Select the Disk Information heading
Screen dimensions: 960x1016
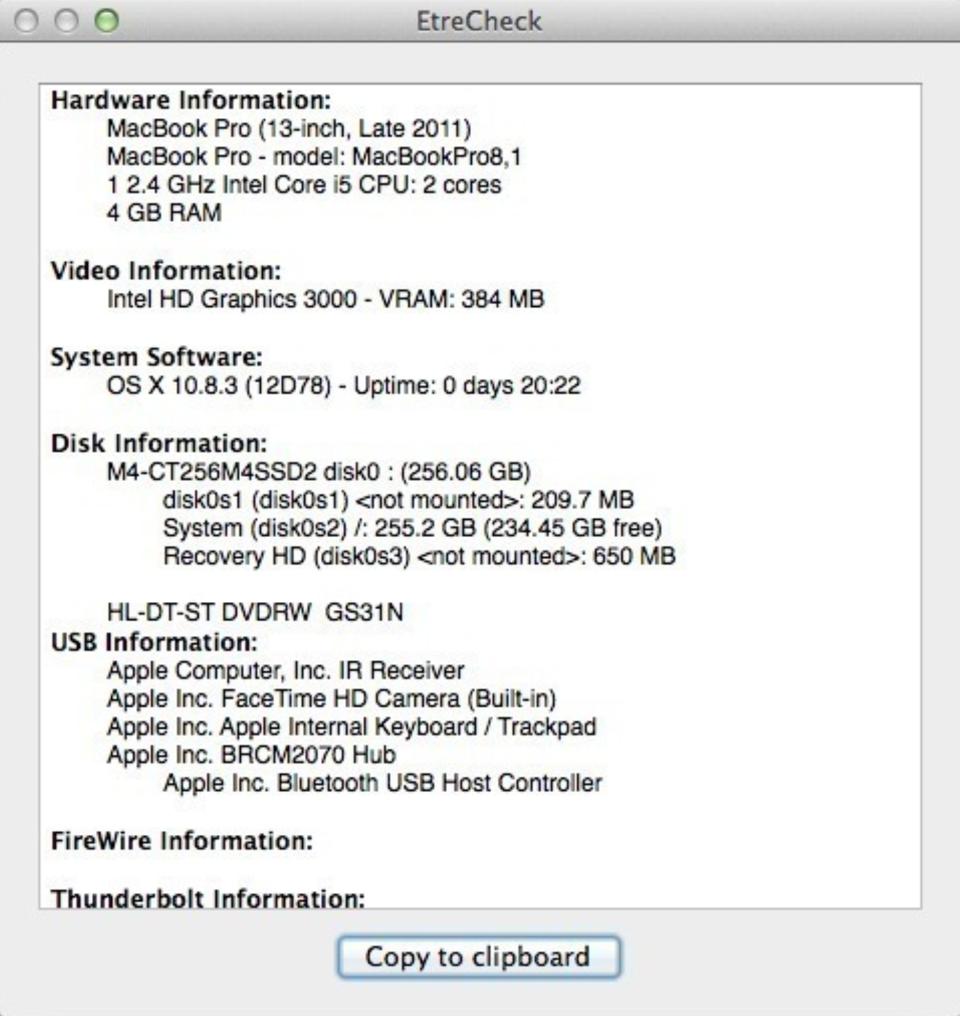[158, 444]
